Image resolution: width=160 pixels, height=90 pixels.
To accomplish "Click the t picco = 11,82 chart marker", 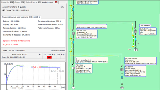I will pos(17,88).
